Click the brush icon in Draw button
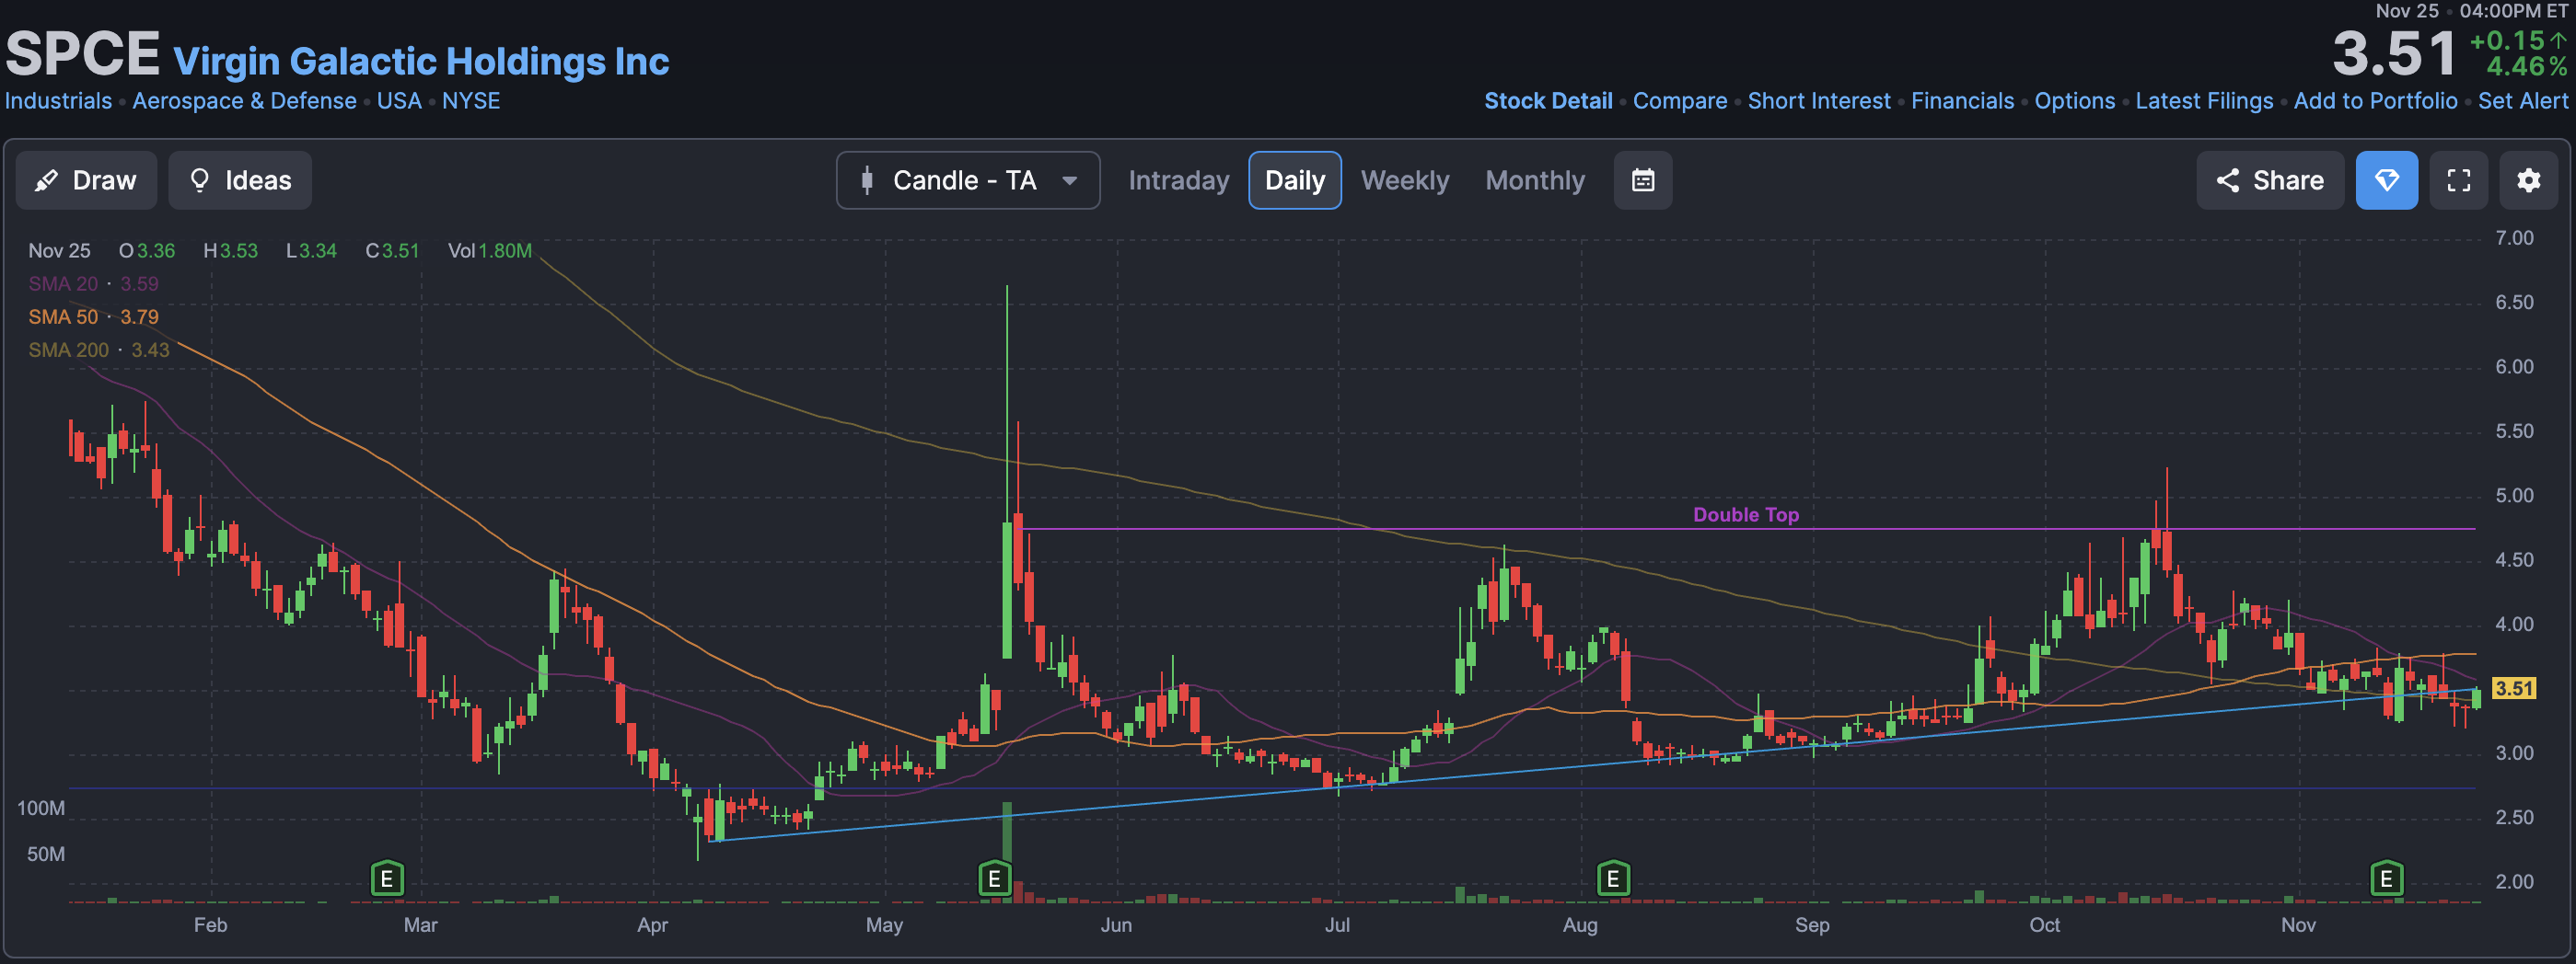 pyautogui.click(x=46, y=179)
